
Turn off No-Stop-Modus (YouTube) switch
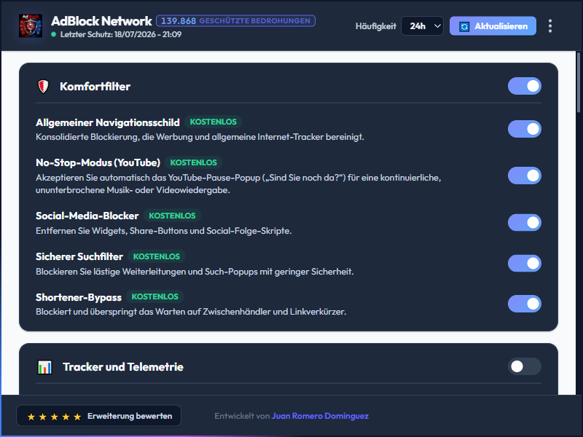click(524, 176)
